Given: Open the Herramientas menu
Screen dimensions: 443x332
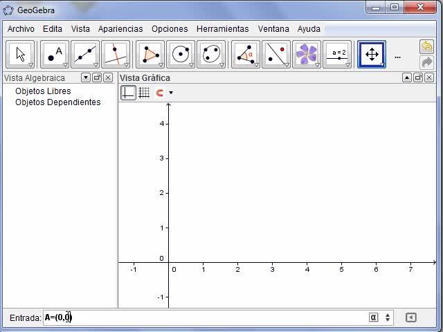Looking at the screenshot, I should coord(223,29).
